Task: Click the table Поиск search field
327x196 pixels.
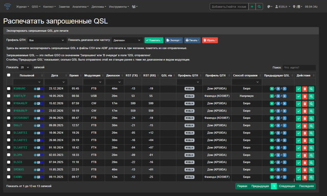Action: tap(299, 68)
